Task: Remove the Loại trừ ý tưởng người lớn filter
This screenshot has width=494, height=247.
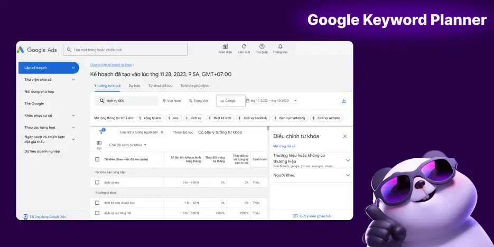Action: pyautogui.click(x=162, y=132)
